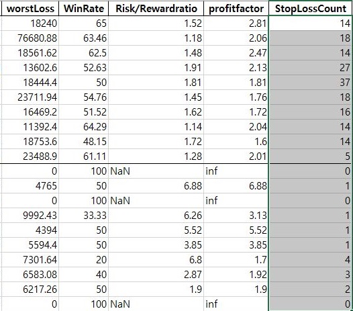Click Risk/Rewardratio cell 1.45

[156, 97]
